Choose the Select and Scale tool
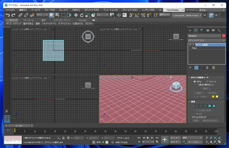Image resolution: width=229 pixels, height=148 pixels. click(87, 15)
